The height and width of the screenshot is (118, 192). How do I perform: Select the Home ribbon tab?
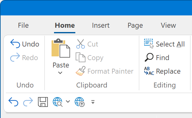[x=65, y=25]
